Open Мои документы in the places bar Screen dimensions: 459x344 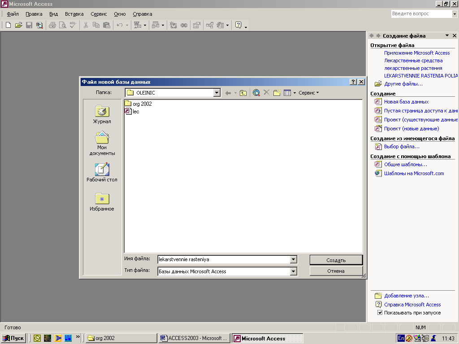point(102,143)
